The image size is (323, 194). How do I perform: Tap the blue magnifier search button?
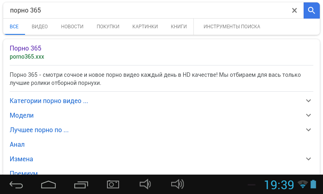coord(311,11)
